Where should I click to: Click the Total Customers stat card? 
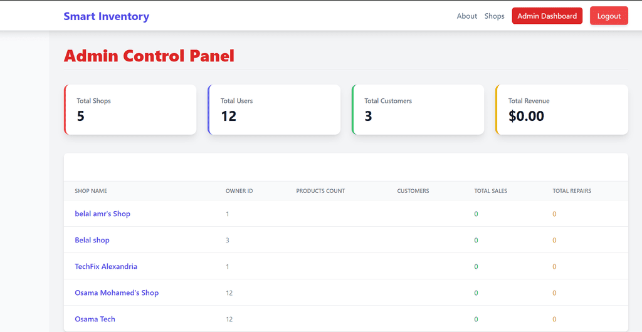(x=418, y=110)
